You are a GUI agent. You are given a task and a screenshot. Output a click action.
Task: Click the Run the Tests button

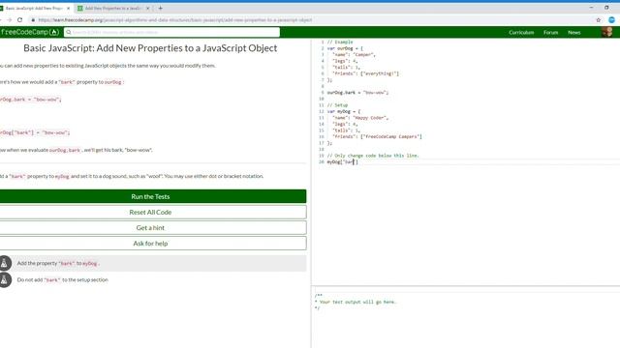(153, 196)
